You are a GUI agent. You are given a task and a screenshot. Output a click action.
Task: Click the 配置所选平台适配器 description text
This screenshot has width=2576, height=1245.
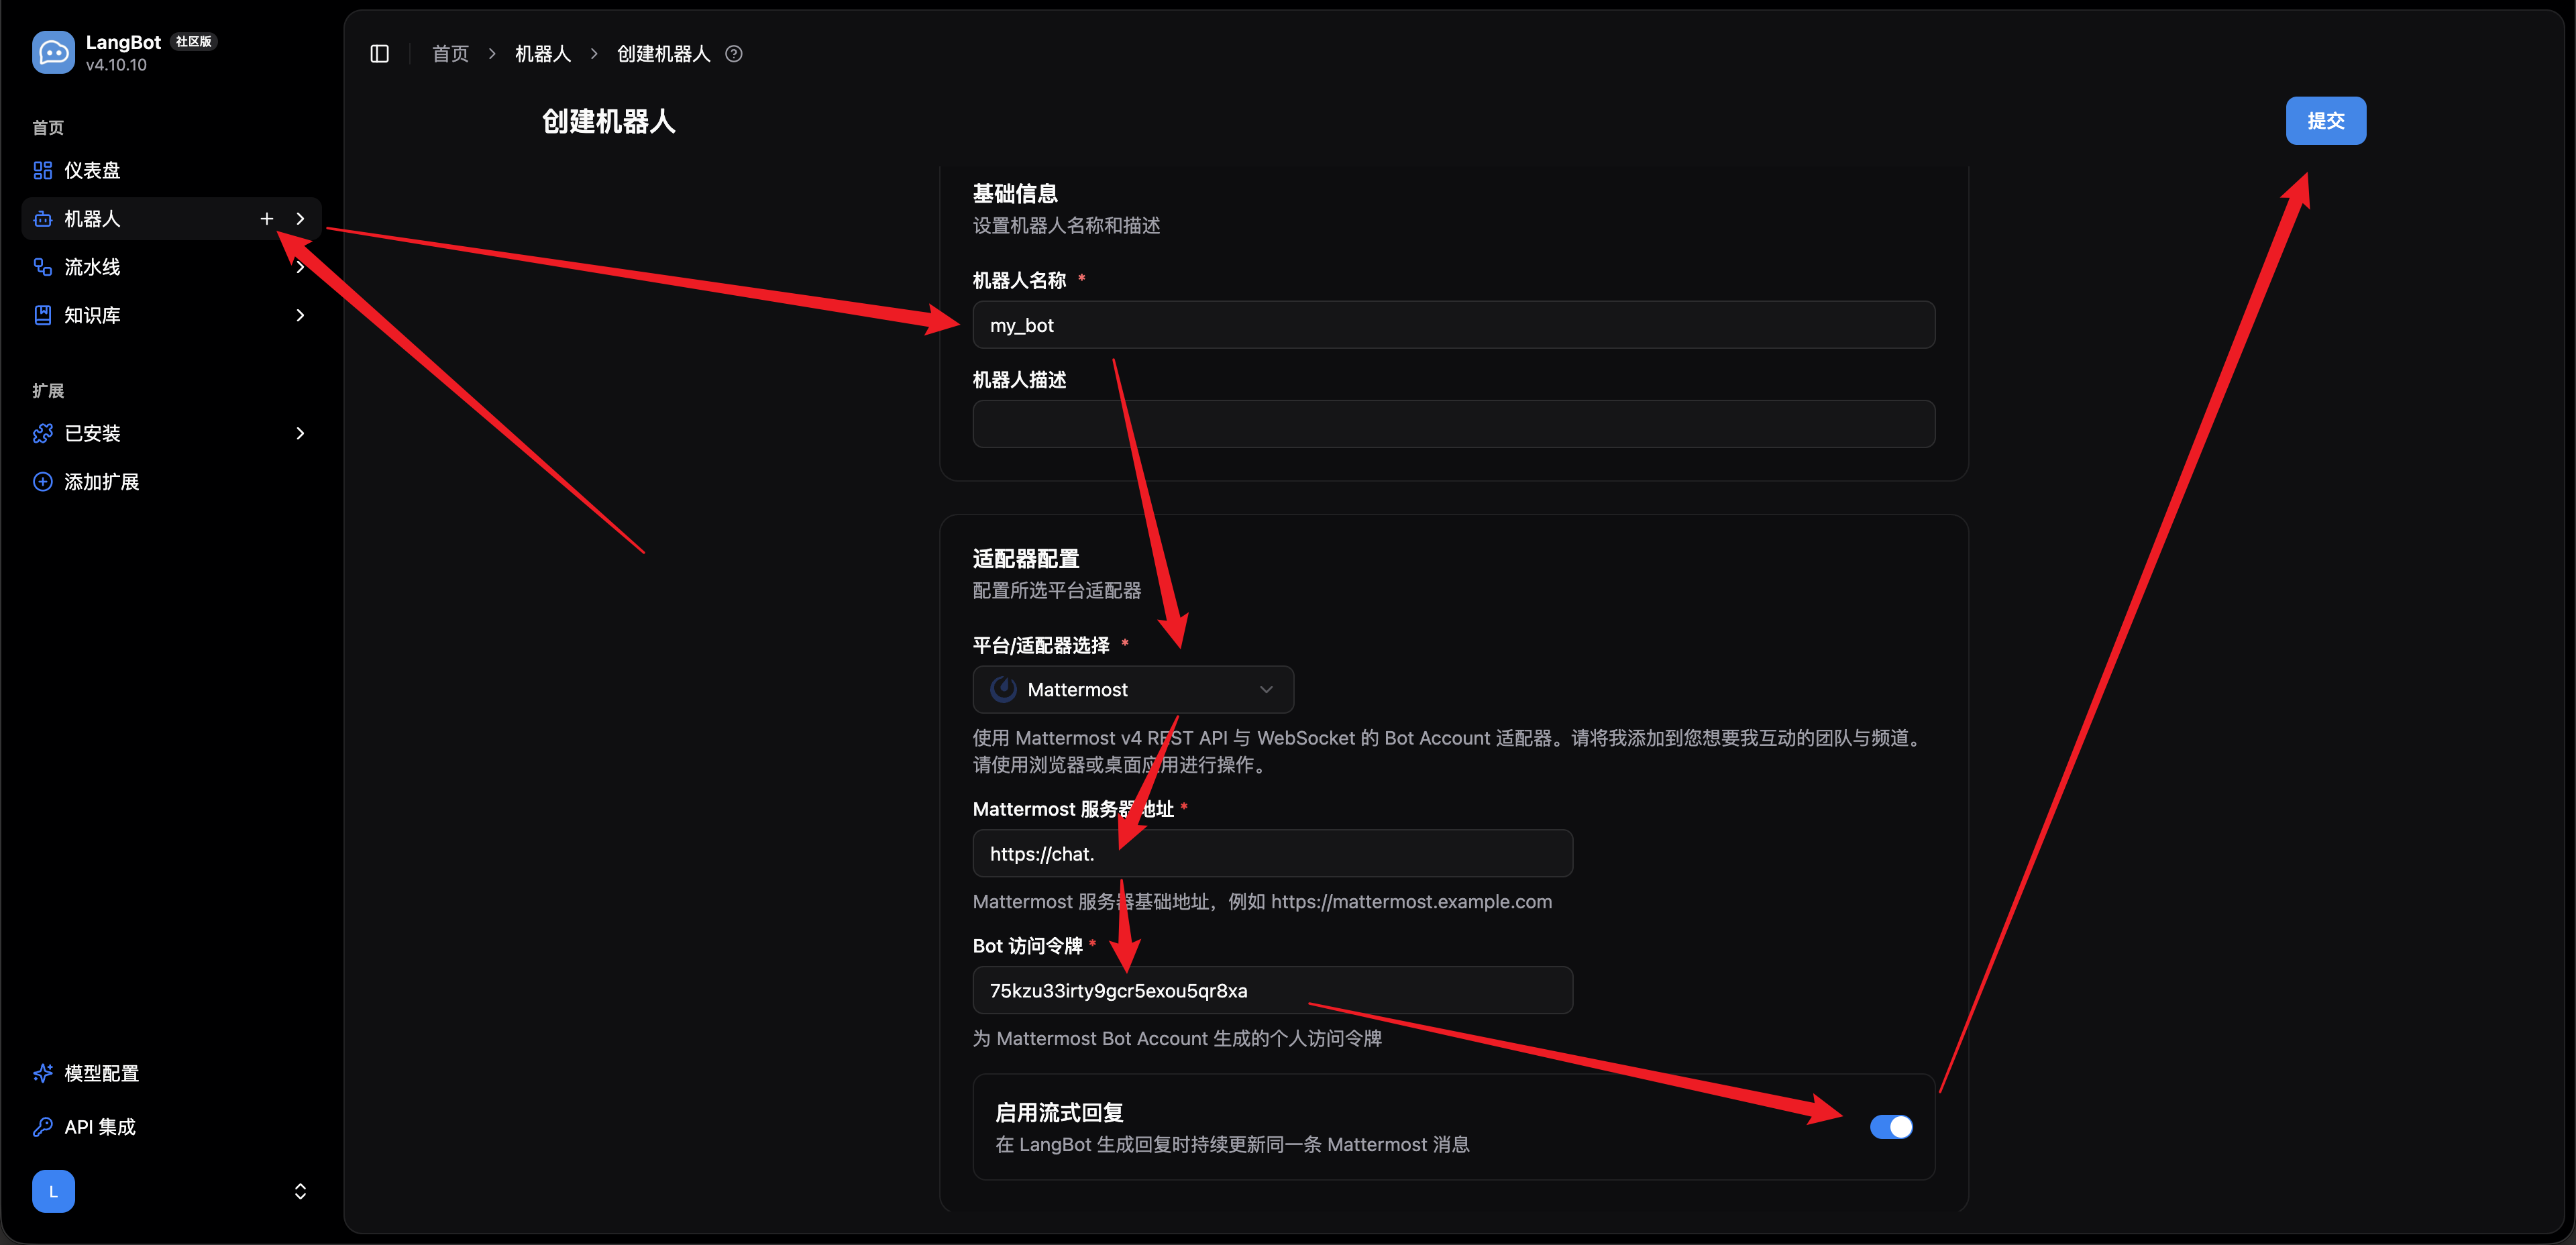[x=1057, y=591]
